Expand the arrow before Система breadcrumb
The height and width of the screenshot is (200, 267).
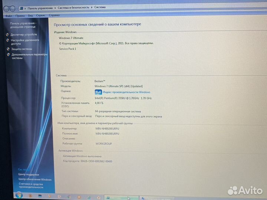click(x=92, y=7)
